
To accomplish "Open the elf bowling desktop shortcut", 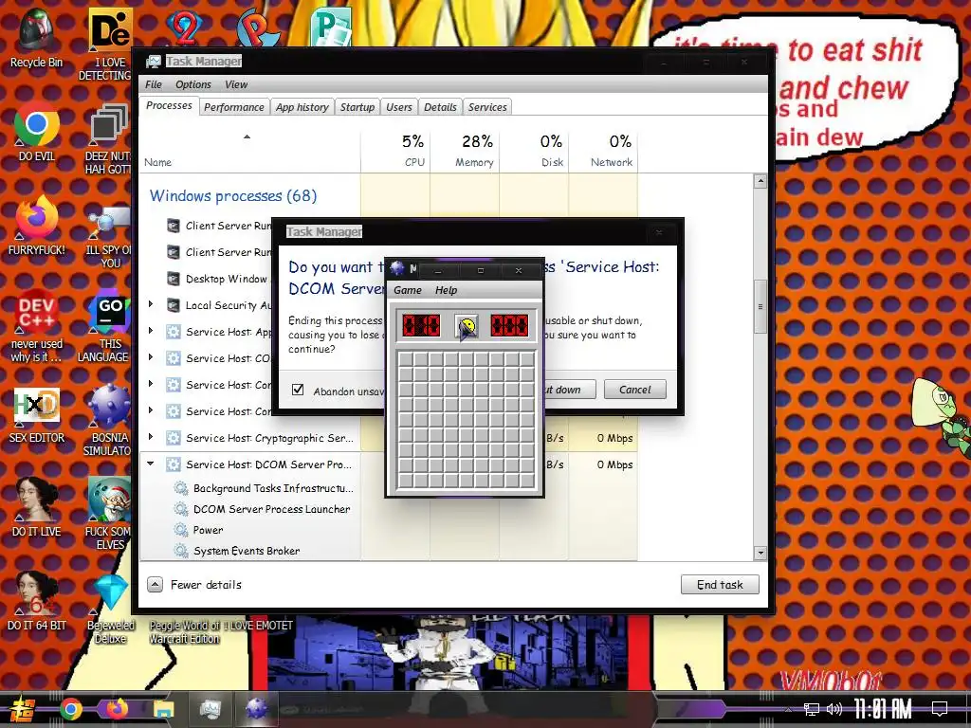I will point(109,514).
